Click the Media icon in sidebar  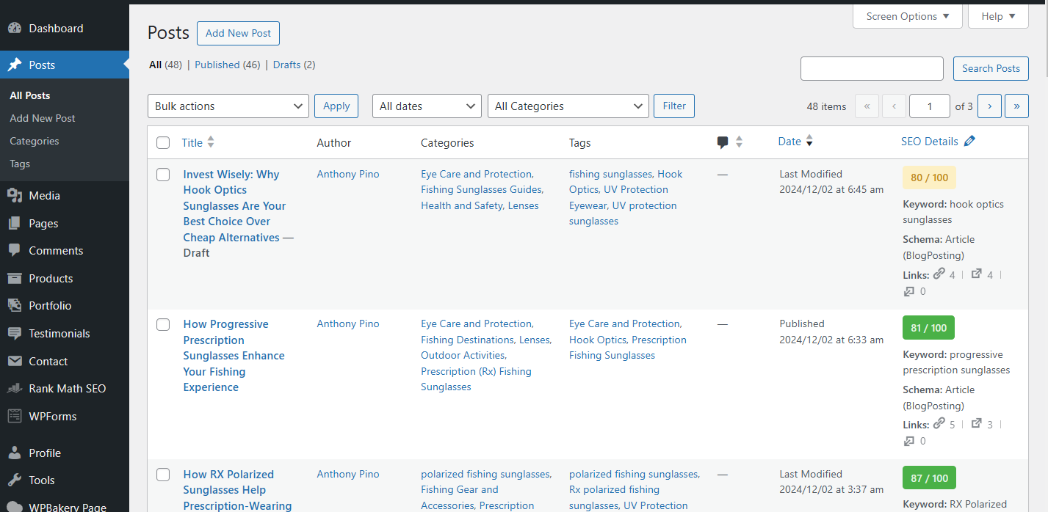point(15,196)
